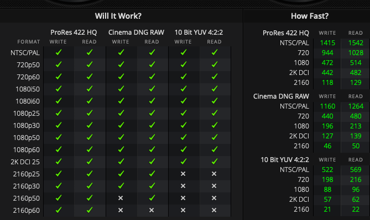The width and height of the screenshot is (370, 220).
Task: Click the 10 Bit YUV read cross for 2160p25
Action: coord(214,174)
